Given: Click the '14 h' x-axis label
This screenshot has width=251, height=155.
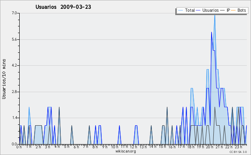Looking at the screenshot, I should (153, 147).
